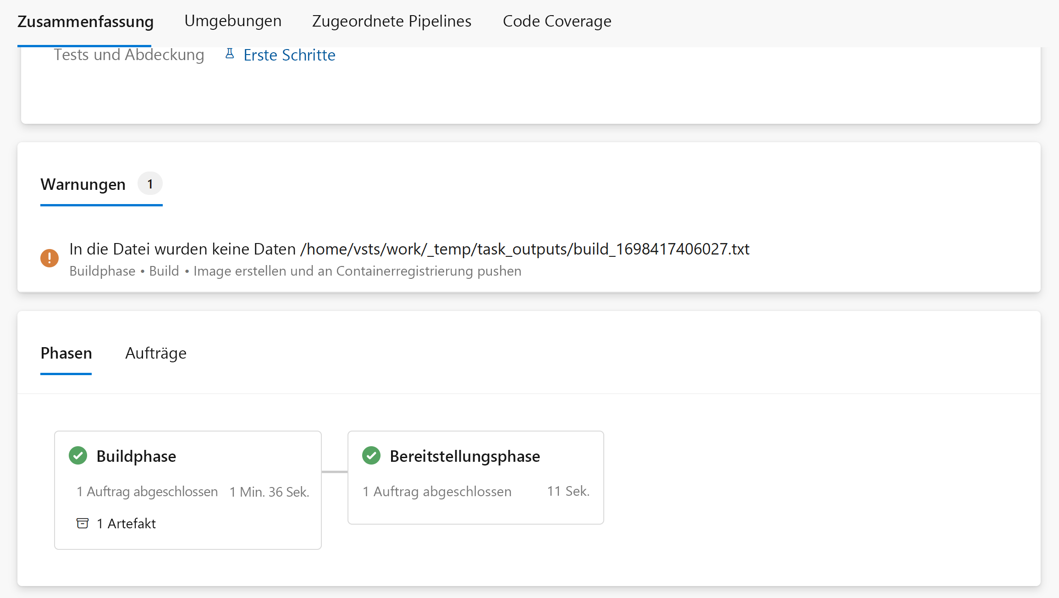Click the Bereitstellungsphase green success checkmark

click(x=371, y=456)
